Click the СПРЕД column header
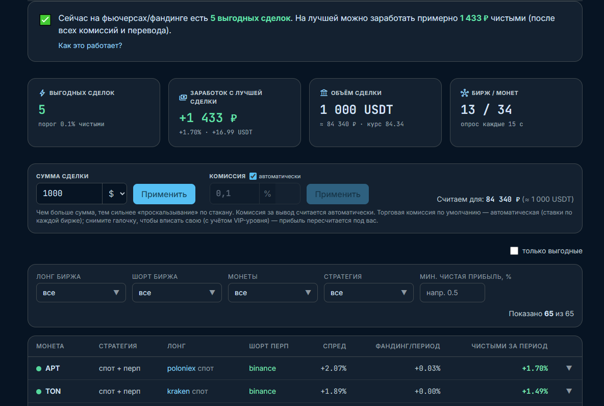604x406 pixels. [x=334, y=346]
